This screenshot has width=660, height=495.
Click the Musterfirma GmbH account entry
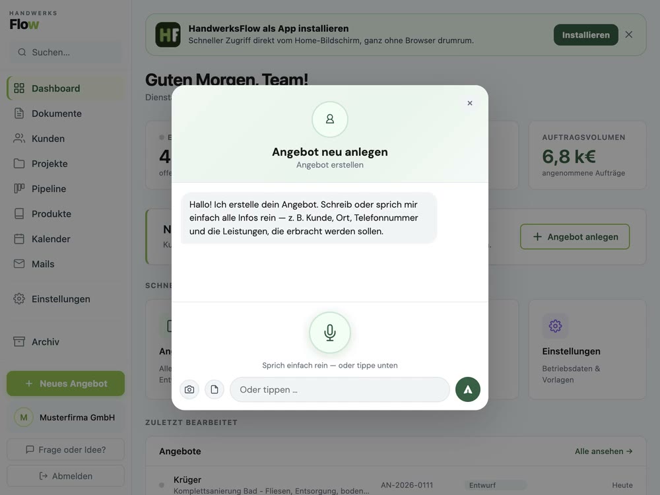click(65, 418)
